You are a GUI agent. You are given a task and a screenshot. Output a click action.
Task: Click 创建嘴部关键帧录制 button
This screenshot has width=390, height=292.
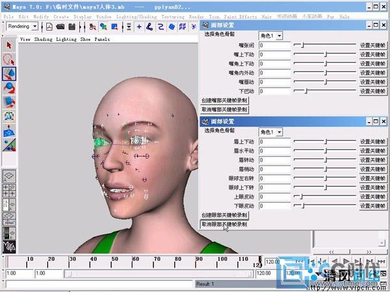224,101
